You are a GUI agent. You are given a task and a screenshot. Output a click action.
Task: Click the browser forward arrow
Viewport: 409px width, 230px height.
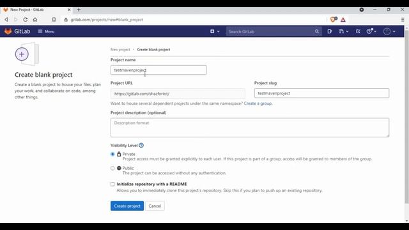[15, 20]
